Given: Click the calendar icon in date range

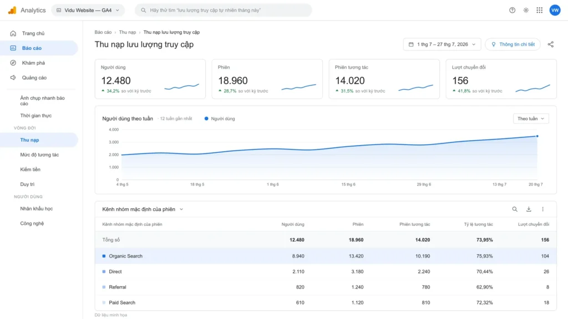Looking at the screenshot, I should (x=411, y=44).
